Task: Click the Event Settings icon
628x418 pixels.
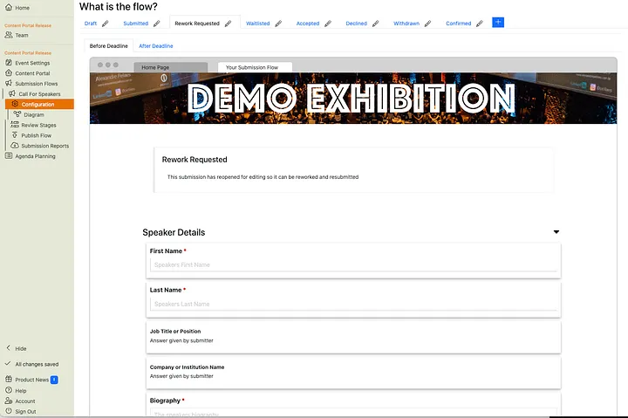Action: click(x=9, y=63)
